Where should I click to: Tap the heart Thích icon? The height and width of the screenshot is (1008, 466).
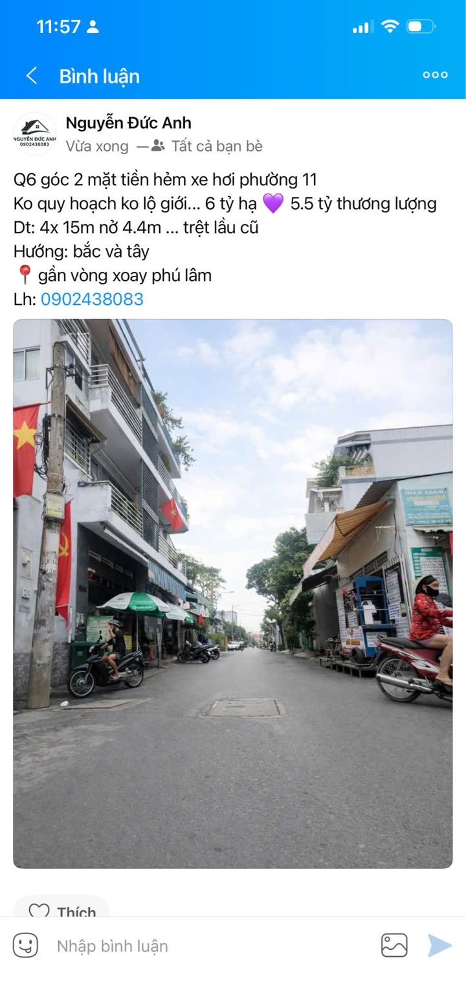[39, 911]
